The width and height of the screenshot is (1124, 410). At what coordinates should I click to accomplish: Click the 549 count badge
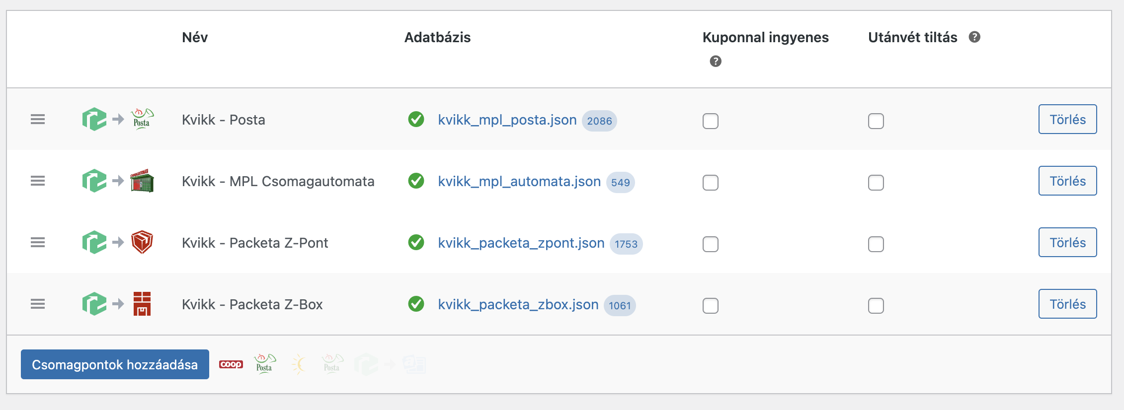[620, 183]
